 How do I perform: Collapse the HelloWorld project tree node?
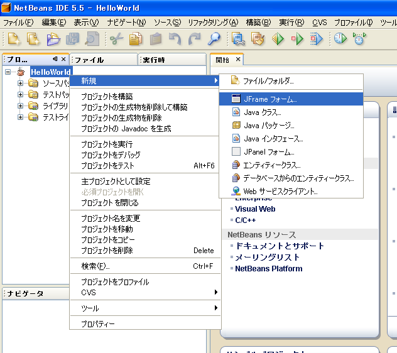8,72
